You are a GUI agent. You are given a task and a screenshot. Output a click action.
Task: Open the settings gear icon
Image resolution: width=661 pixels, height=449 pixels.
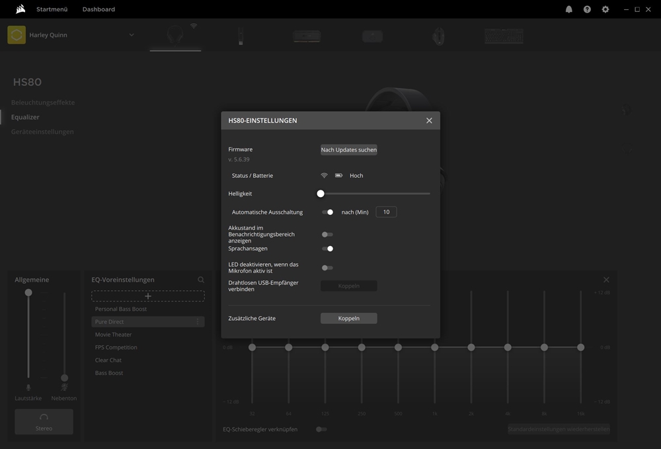[605, 9]
